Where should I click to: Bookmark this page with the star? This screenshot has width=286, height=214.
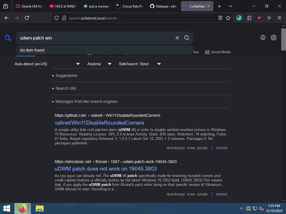coord(228,18)
